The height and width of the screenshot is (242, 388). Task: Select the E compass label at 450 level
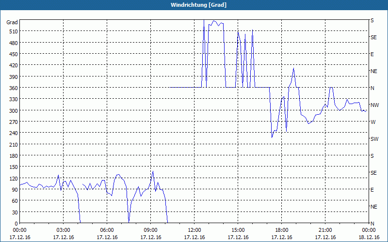372,54
